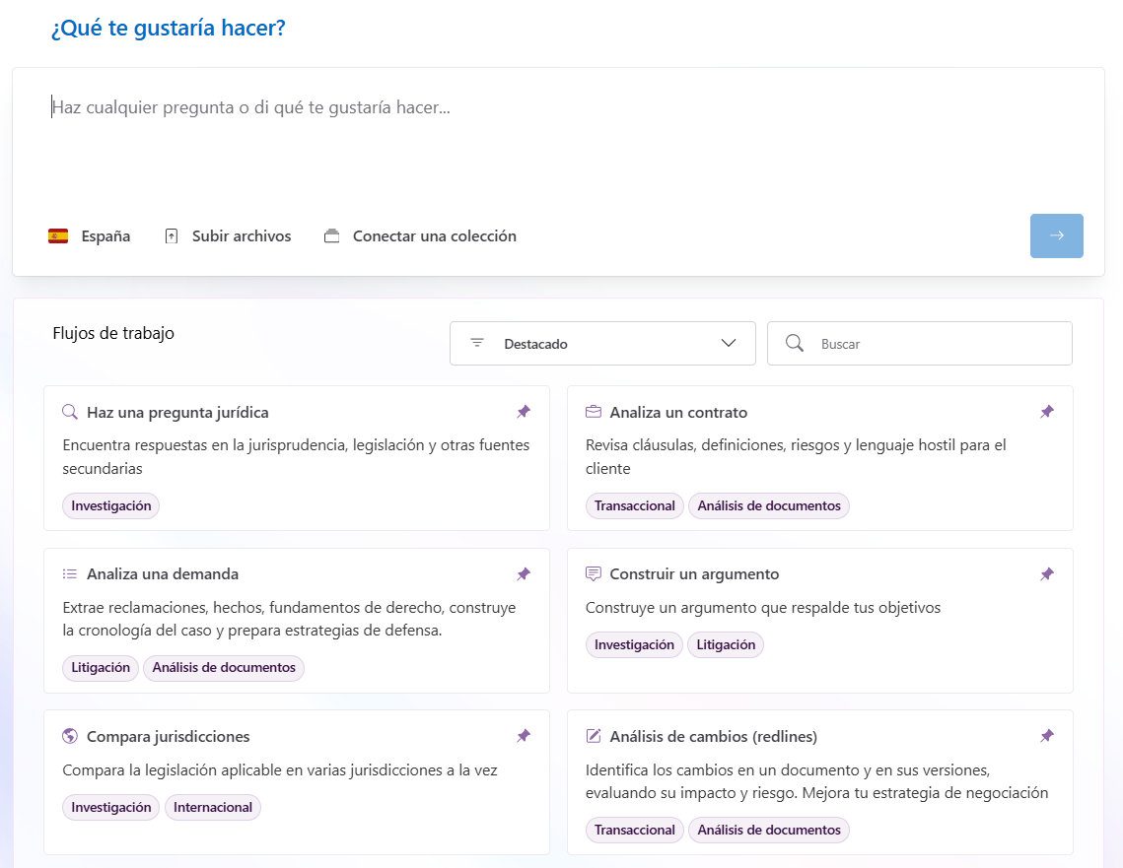Click the Spain flag icon
Image resolution: width=1123 pixels, height=868 pixels.
tap(58, 236)
